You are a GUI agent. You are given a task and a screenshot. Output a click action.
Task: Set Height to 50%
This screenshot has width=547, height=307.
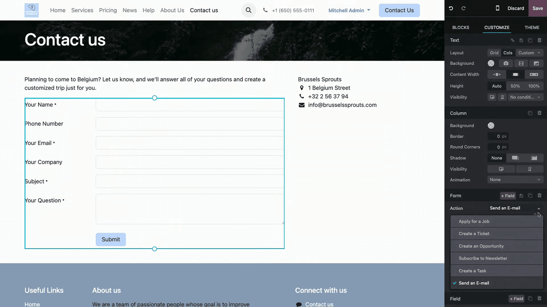[x=515, y=86]
